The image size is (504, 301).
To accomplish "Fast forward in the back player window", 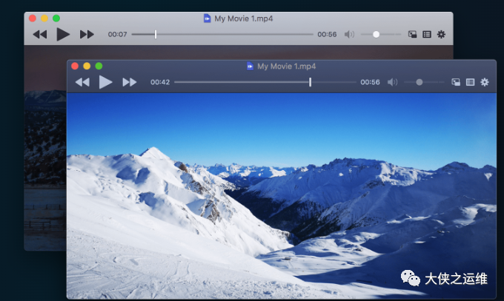I will (87, 34).
